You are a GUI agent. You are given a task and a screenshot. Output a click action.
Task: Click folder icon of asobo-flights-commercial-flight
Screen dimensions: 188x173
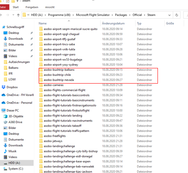(x=41, y=90)
